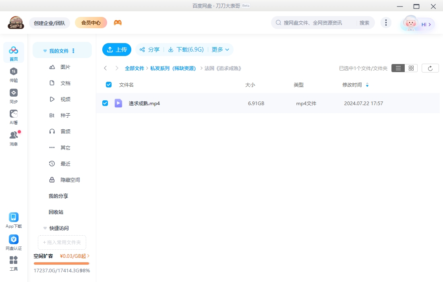Launch the AI看 feature
The height and width of the screenshot is (282, 443).
click(x=14, y=116)
